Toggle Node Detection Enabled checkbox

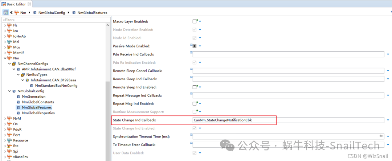[195, 30]
